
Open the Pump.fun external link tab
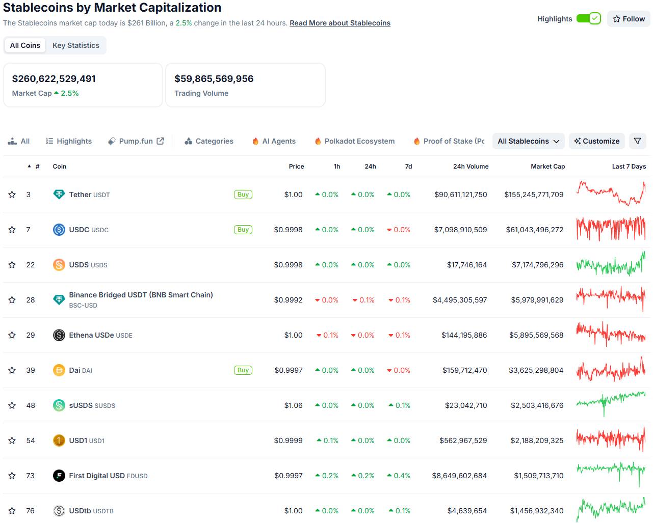[136, 141]
